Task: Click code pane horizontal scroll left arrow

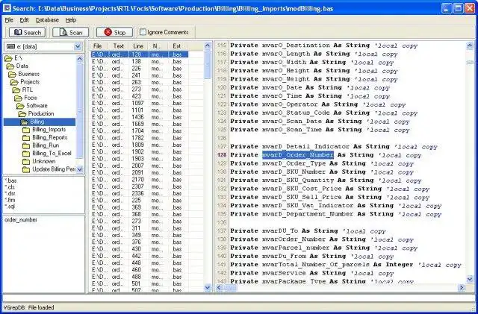Action: (220, 287)
